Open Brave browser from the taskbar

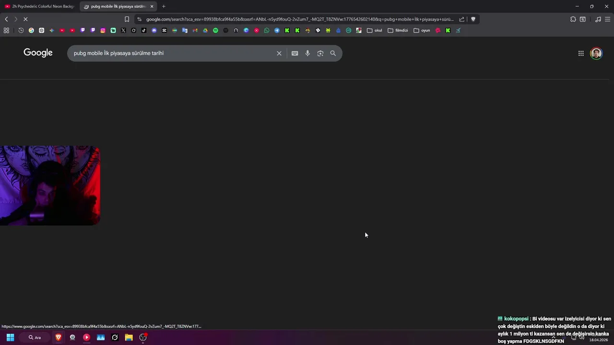pyautogui.click(x=58, y=337)
